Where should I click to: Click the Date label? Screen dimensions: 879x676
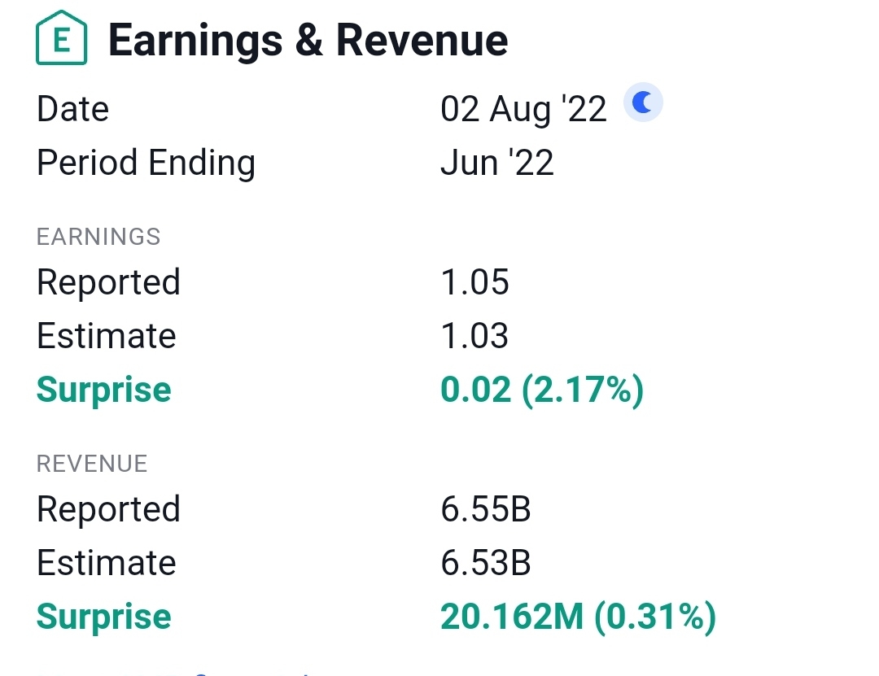[x=72, y=109]
